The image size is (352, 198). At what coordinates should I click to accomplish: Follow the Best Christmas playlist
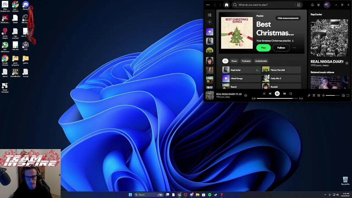tap(281, 48)
